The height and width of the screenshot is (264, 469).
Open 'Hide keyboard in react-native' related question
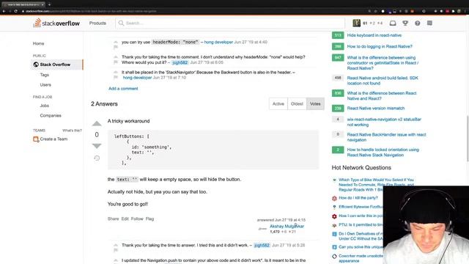click(x=374, y=35)
